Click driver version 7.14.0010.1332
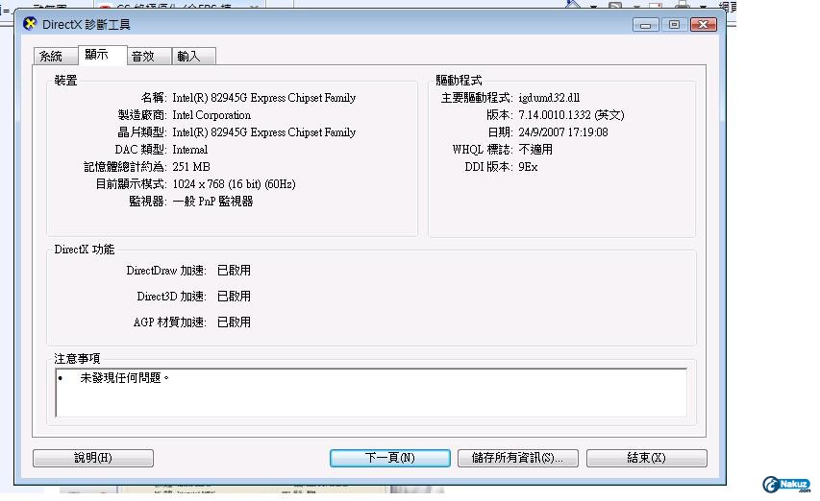The image size is (820, 501). pyautogui.click(x=555, y=115)
